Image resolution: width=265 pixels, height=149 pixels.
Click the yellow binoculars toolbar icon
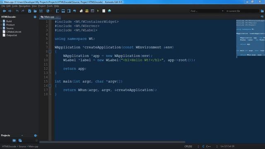(x=87, y=11)
